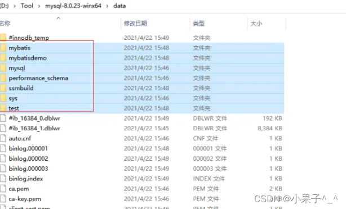The image size is (346, 209).
Task: Click the ca.pem file icon
Action: pyautogui.click(x=3, y=189)
